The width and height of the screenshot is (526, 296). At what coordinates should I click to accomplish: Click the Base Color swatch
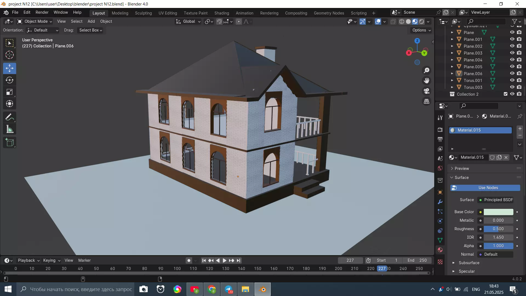(x=498, y=212)
